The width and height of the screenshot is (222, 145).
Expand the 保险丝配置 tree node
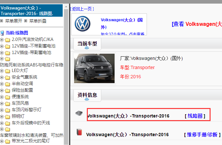(2, 90)
